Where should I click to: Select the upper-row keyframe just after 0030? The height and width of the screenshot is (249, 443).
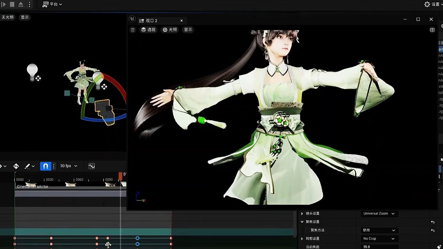51,238
